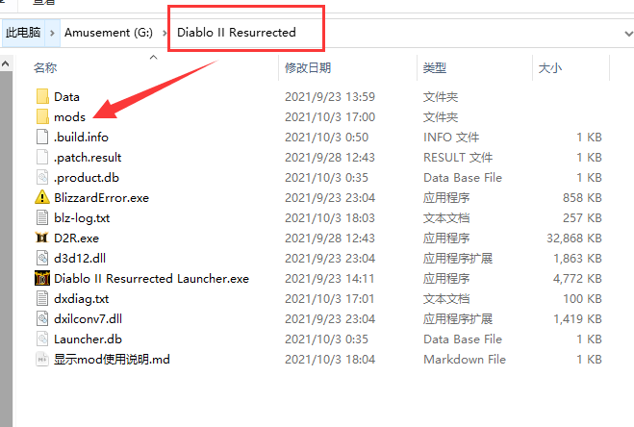This screenshot has width=634, height=427.
Task: Select the blz-log.txt file name
Action: 82,218
